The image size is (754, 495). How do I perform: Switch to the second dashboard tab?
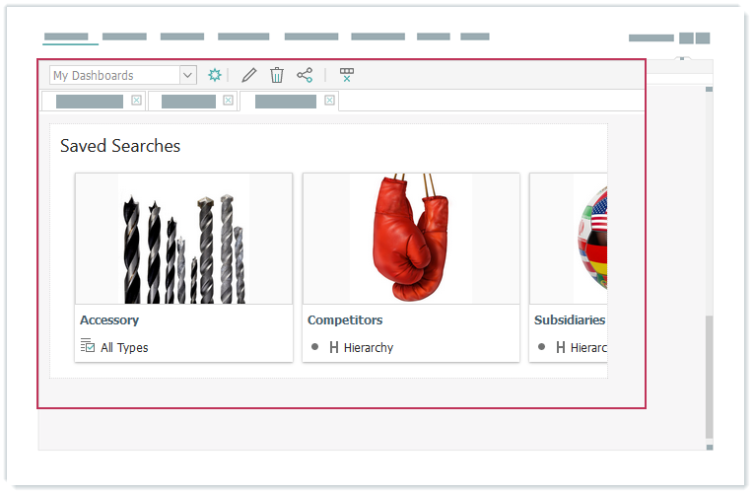point(188,102)
